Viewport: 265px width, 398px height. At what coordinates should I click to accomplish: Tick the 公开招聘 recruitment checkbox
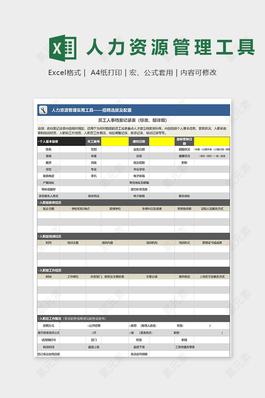[x=89, y=326]
